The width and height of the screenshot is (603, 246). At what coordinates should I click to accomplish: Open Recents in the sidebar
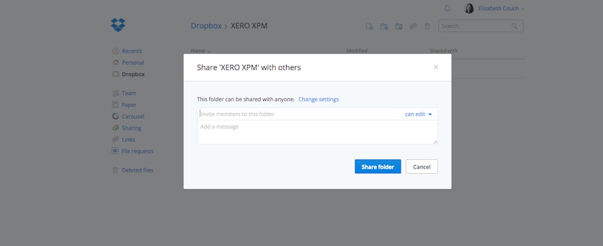tap(132, 51)
